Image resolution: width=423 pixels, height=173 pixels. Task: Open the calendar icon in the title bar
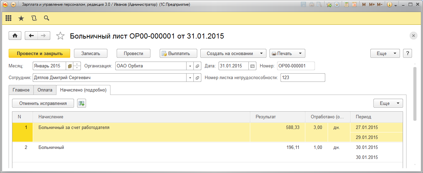pyautogui.click(x=354, y=5)
